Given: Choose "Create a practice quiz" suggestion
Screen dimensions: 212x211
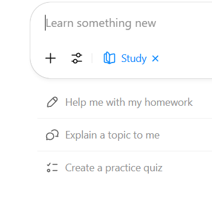Looking at the screenshot, I should click(124, 168).
